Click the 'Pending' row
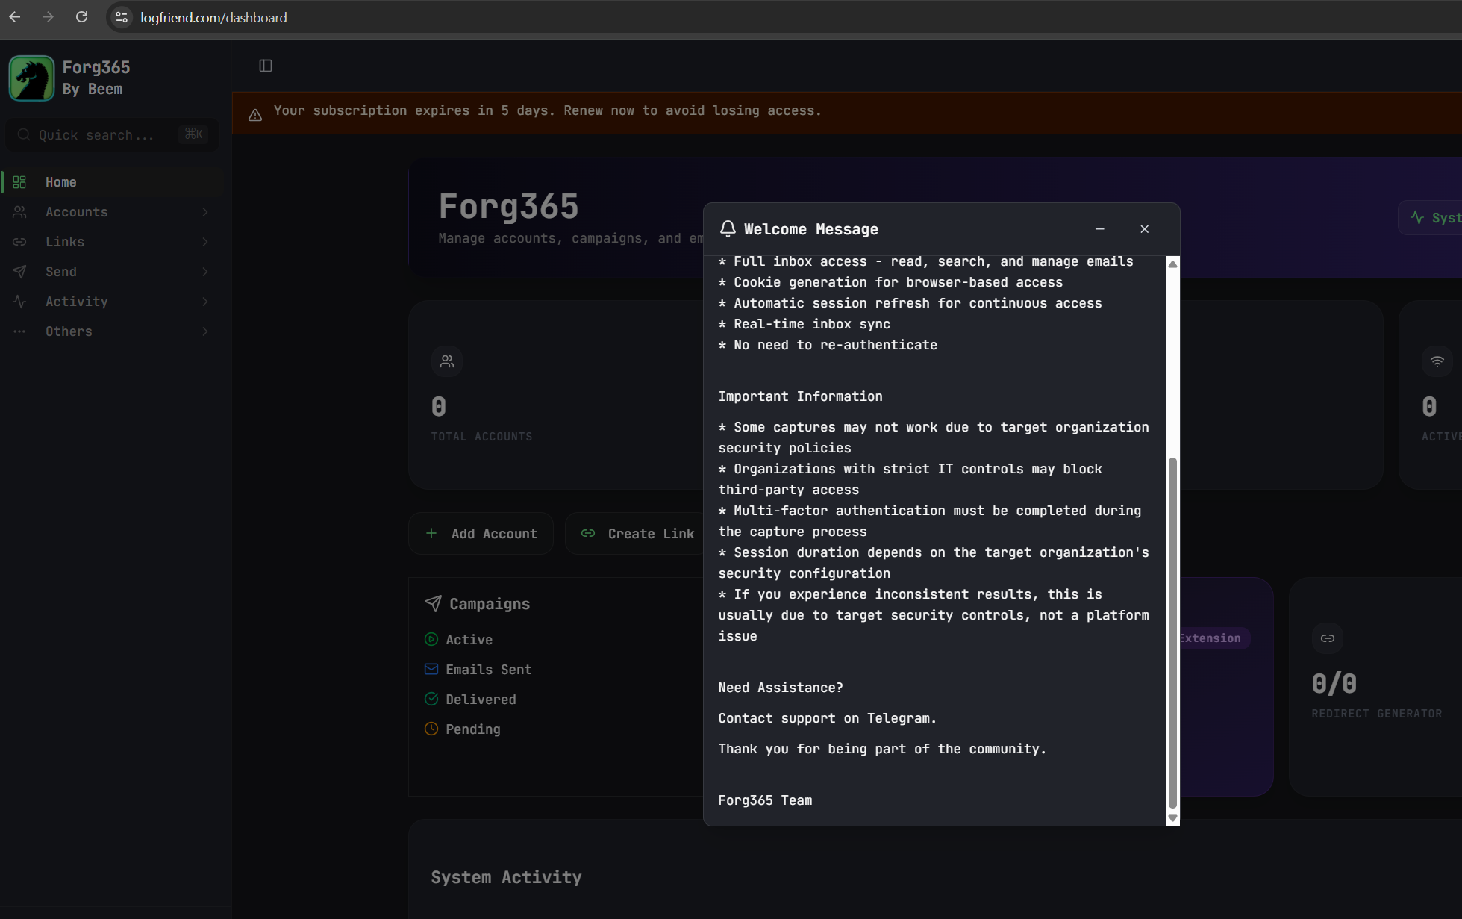The height and width of the screenshot is (919, 1462). 463,729
